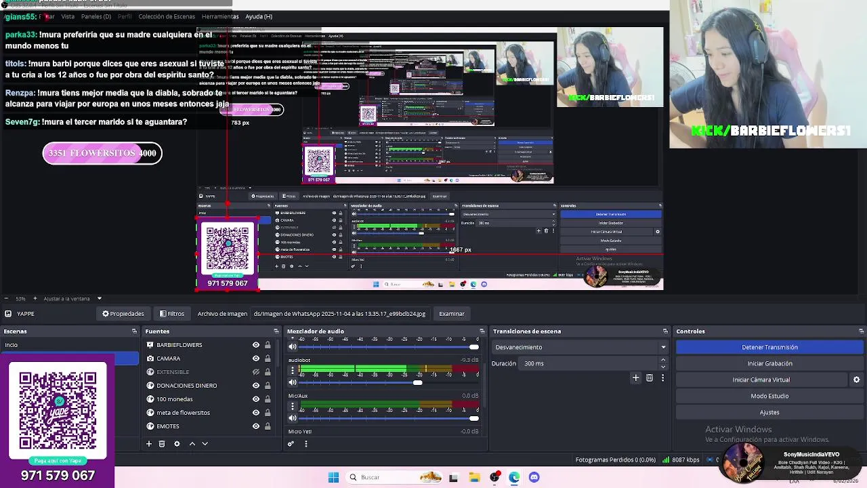Move the selected source up
This screenshot has height=488, width=867.
click(192, 444)
